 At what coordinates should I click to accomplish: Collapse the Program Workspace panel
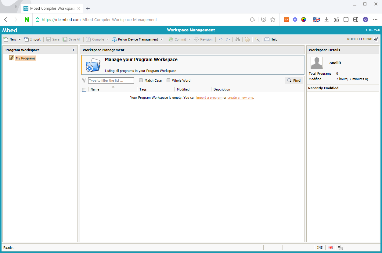click(74, 50)
